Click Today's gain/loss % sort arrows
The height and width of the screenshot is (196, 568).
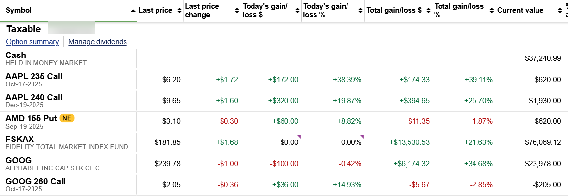point(360,11)
